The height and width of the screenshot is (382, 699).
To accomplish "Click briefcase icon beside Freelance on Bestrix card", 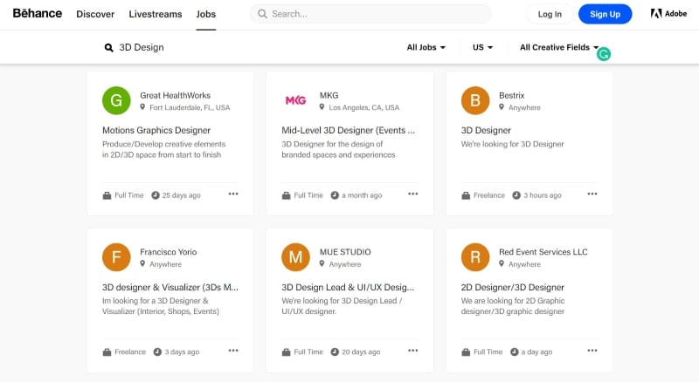I will pyautogui.click(x=466, y=195).
